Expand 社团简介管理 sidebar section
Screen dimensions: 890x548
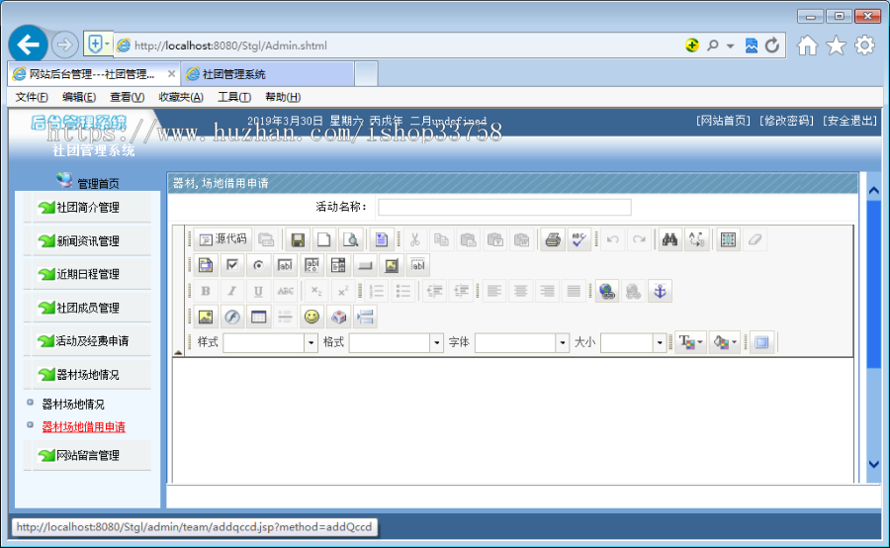[87, 208]
